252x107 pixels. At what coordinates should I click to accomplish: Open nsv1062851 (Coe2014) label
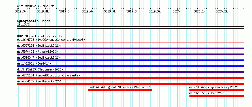tap(34, 63)
